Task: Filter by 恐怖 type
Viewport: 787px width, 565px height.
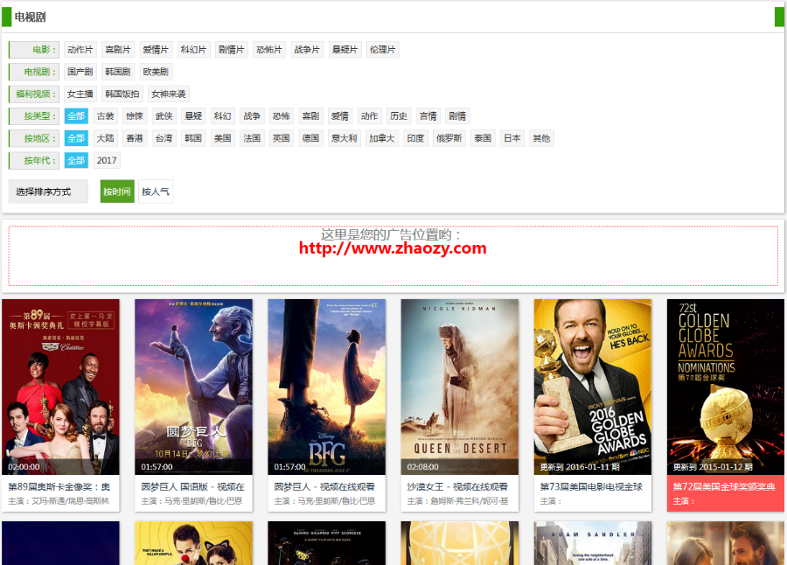Action: [x=281, y=116]
